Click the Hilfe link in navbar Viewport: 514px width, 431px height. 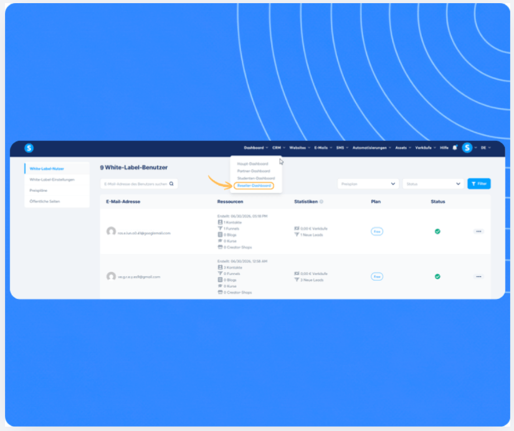[444, 148]
